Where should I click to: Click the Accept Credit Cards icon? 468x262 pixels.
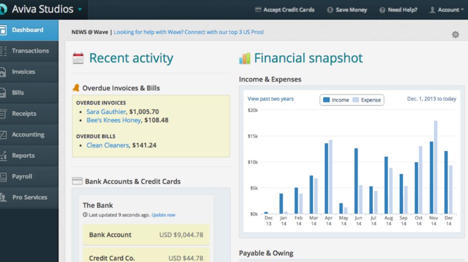(258, 10)
